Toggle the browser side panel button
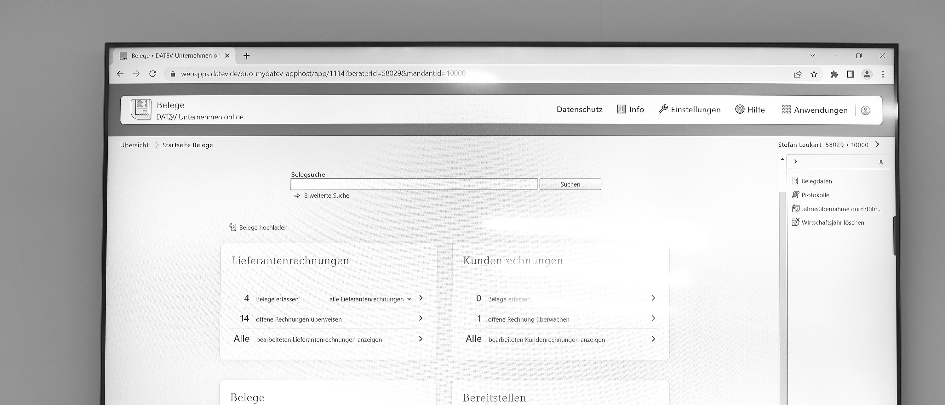This screenshot has height=405, width=945. tap(850, 74)
